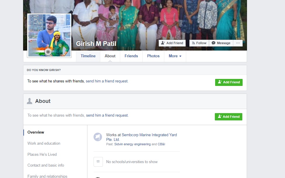Click the school icon next to No schools
This screenshot has height=178, width=285.
coord(98,162)
